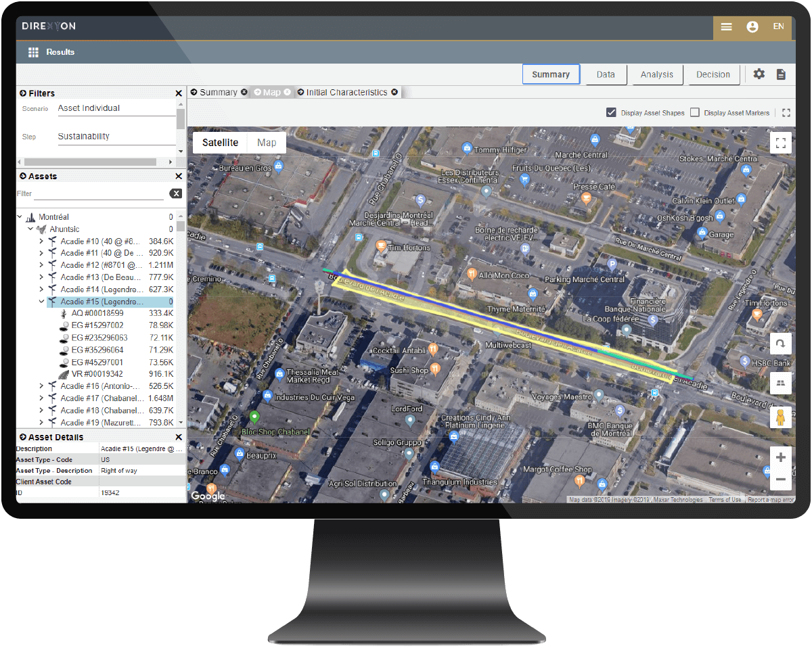Close the Initial Characteristics sub-tab
The width and height of the screenshot is (812, 648).
click(394, 92)
